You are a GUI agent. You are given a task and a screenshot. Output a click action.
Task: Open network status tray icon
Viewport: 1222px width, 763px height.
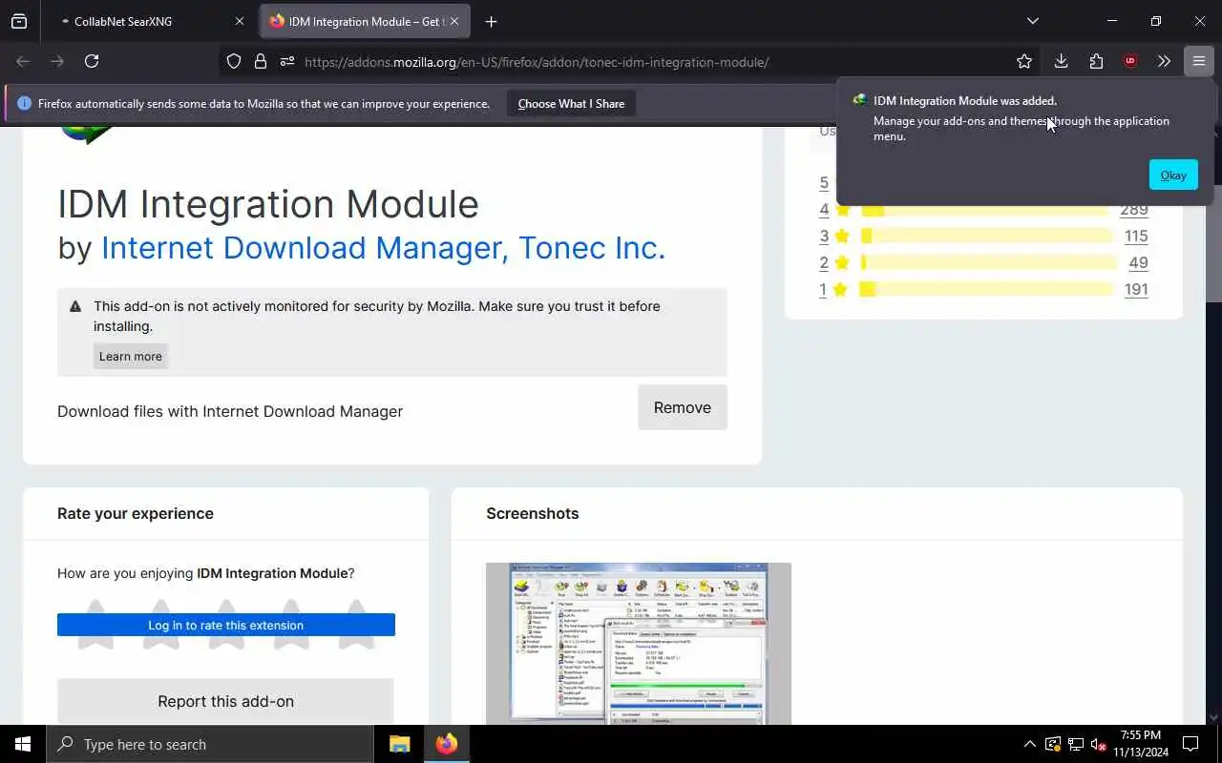click(x=1076, y=744)
